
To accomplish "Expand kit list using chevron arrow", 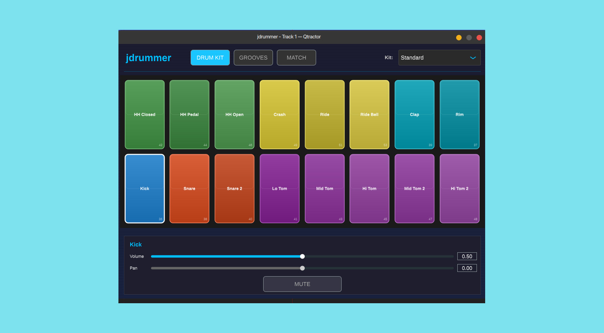I will (x=473, y=58).
